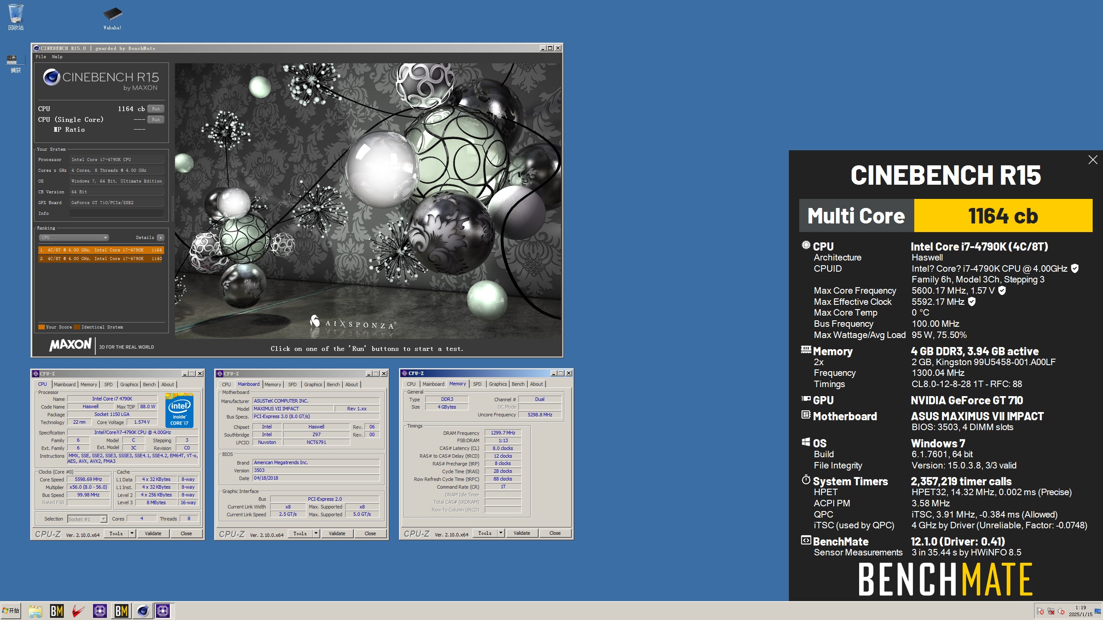Click the shield icon beside CPUID string
The height and width of the screenshot is (620, 1103).
[1075, 268]
